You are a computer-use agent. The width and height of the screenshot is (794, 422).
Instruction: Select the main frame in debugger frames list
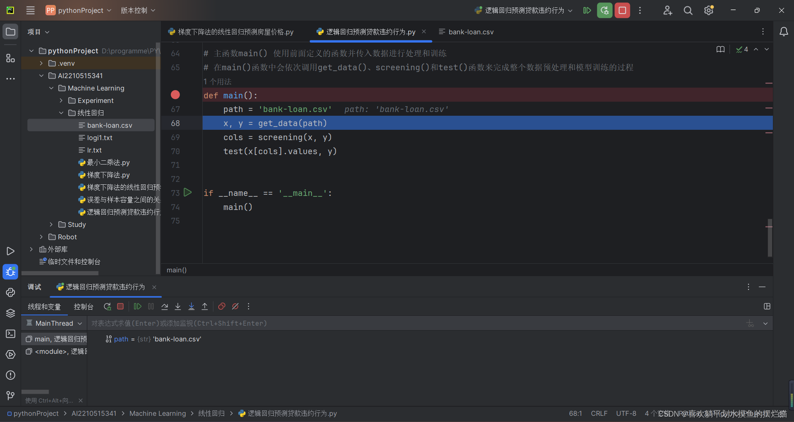tap(55, 339)
